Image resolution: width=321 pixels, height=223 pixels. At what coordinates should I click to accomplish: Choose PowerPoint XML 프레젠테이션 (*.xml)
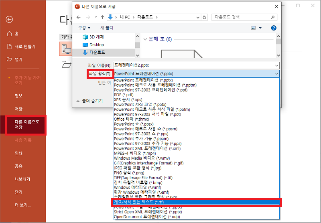[147, 148]
